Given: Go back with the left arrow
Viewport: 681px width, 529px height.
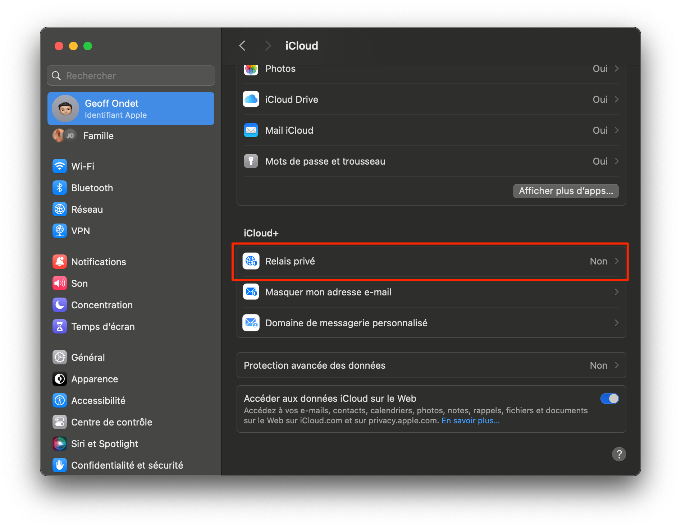Looking at the screenshot, I should click(x=243, y=46).
